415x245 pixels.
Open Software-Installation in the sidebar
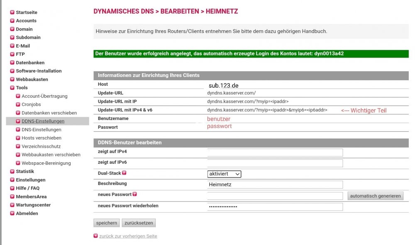tap(39, 71)
